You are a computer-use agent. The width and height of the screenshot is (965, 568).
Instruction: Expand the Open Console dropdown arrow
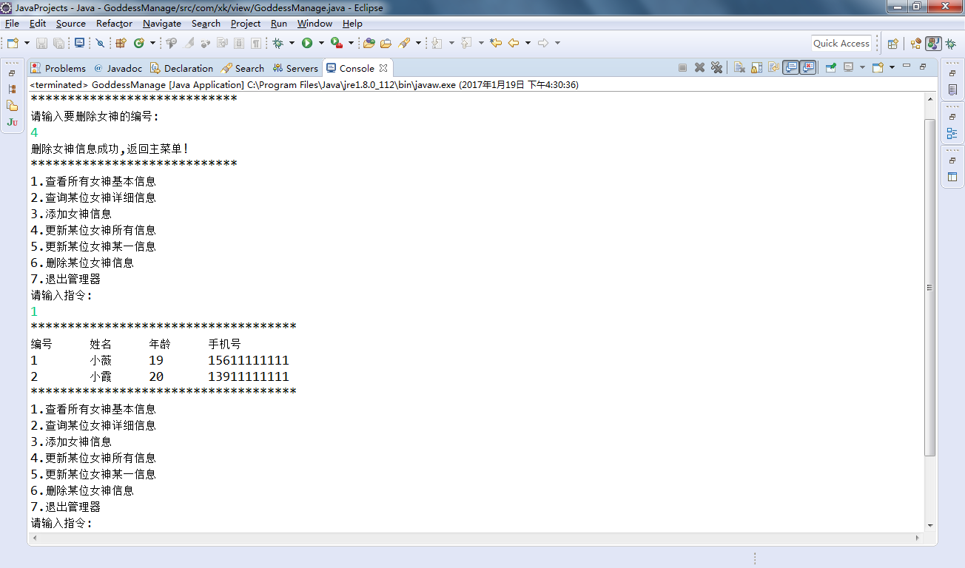(x=892, y=67)
